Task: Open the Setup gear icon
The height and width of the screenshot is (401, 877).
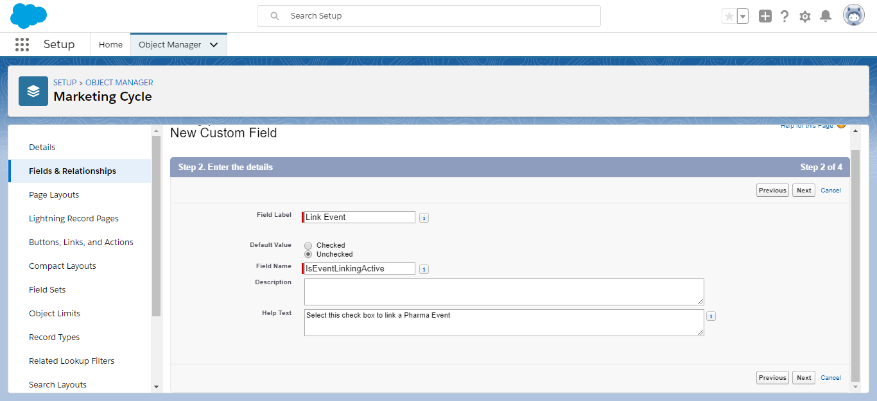Action: (805, 16)
